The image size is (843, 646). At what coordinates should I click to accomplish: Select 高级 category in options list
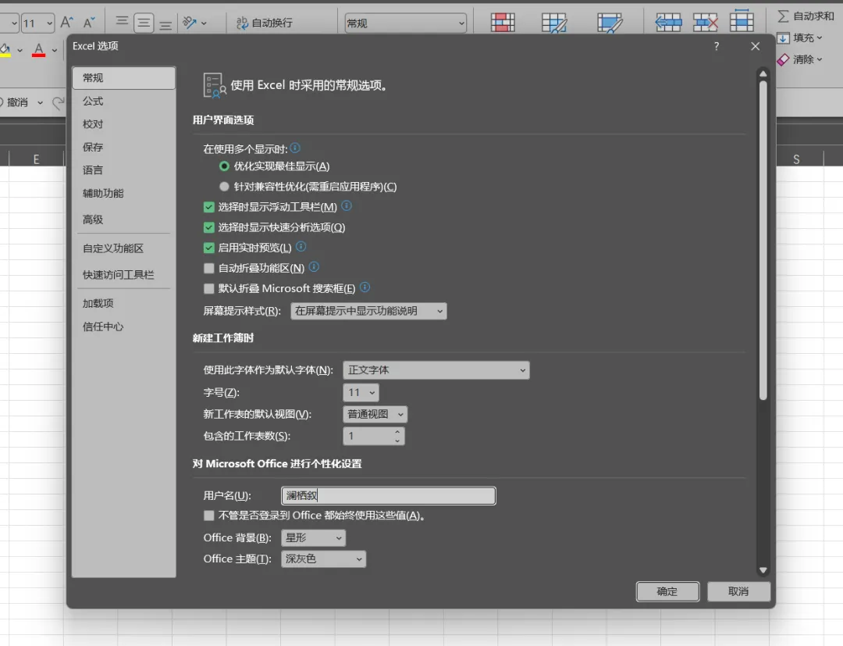point(123,219)
